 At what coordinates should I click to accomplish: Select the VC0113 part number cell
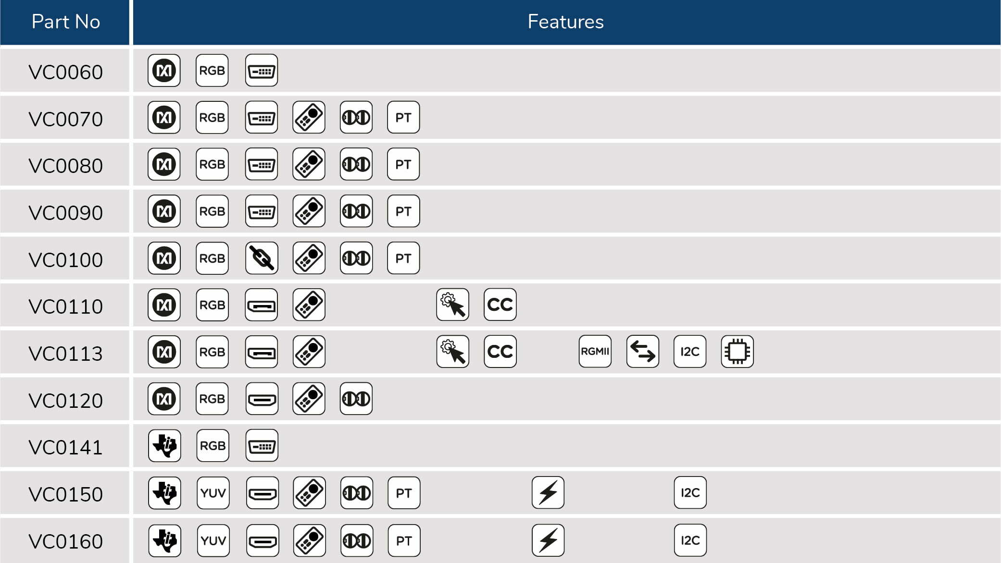click(x=65, y=352)
